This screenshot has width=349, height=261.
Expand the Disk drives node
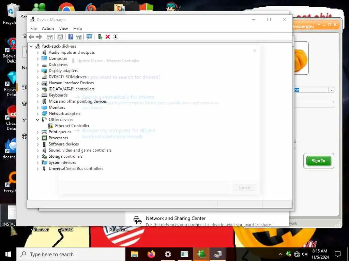pyautogui.click(x=37, y=65)
